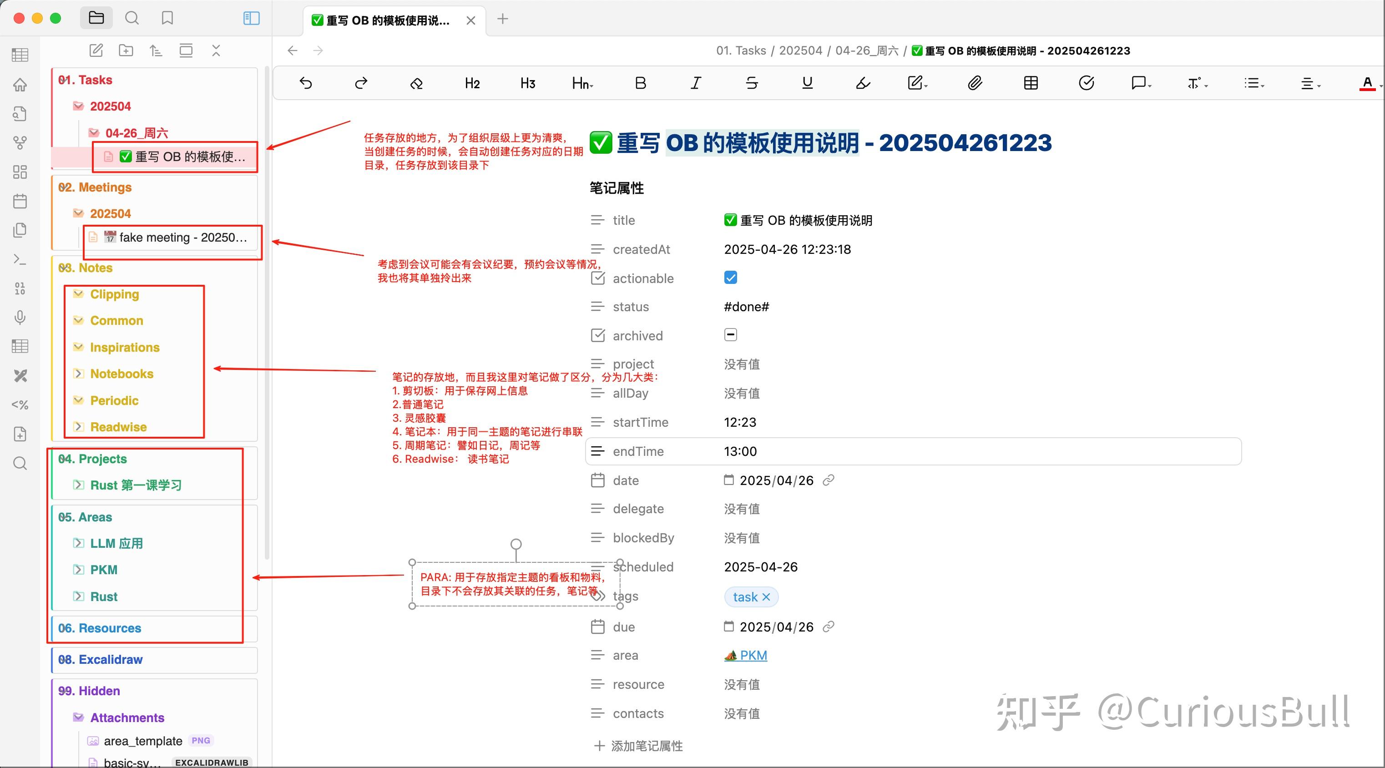The width and height of the screenshot is (1385, 768).
Task: Insert a table from the toolbar
Action: click(x=1031, y=83)
